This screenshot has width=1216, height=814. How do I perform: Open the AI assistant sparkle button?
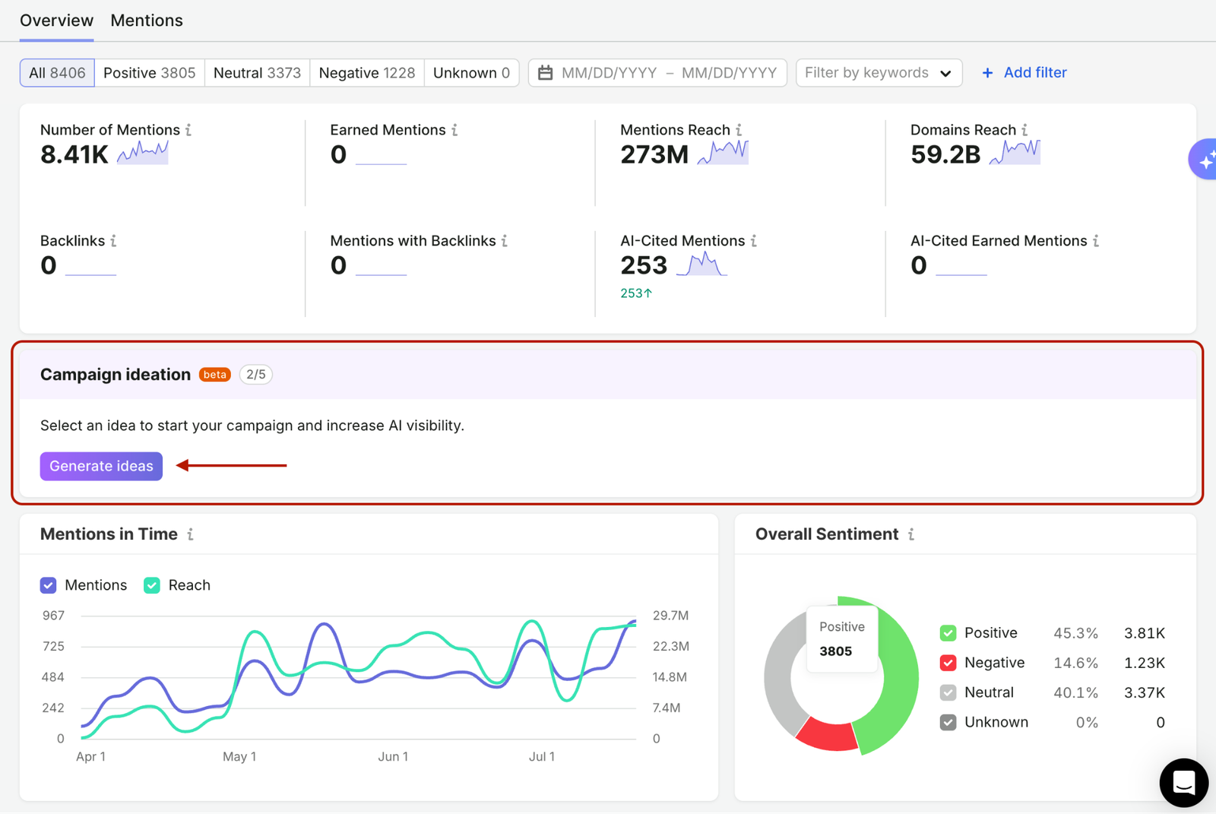1205,160
